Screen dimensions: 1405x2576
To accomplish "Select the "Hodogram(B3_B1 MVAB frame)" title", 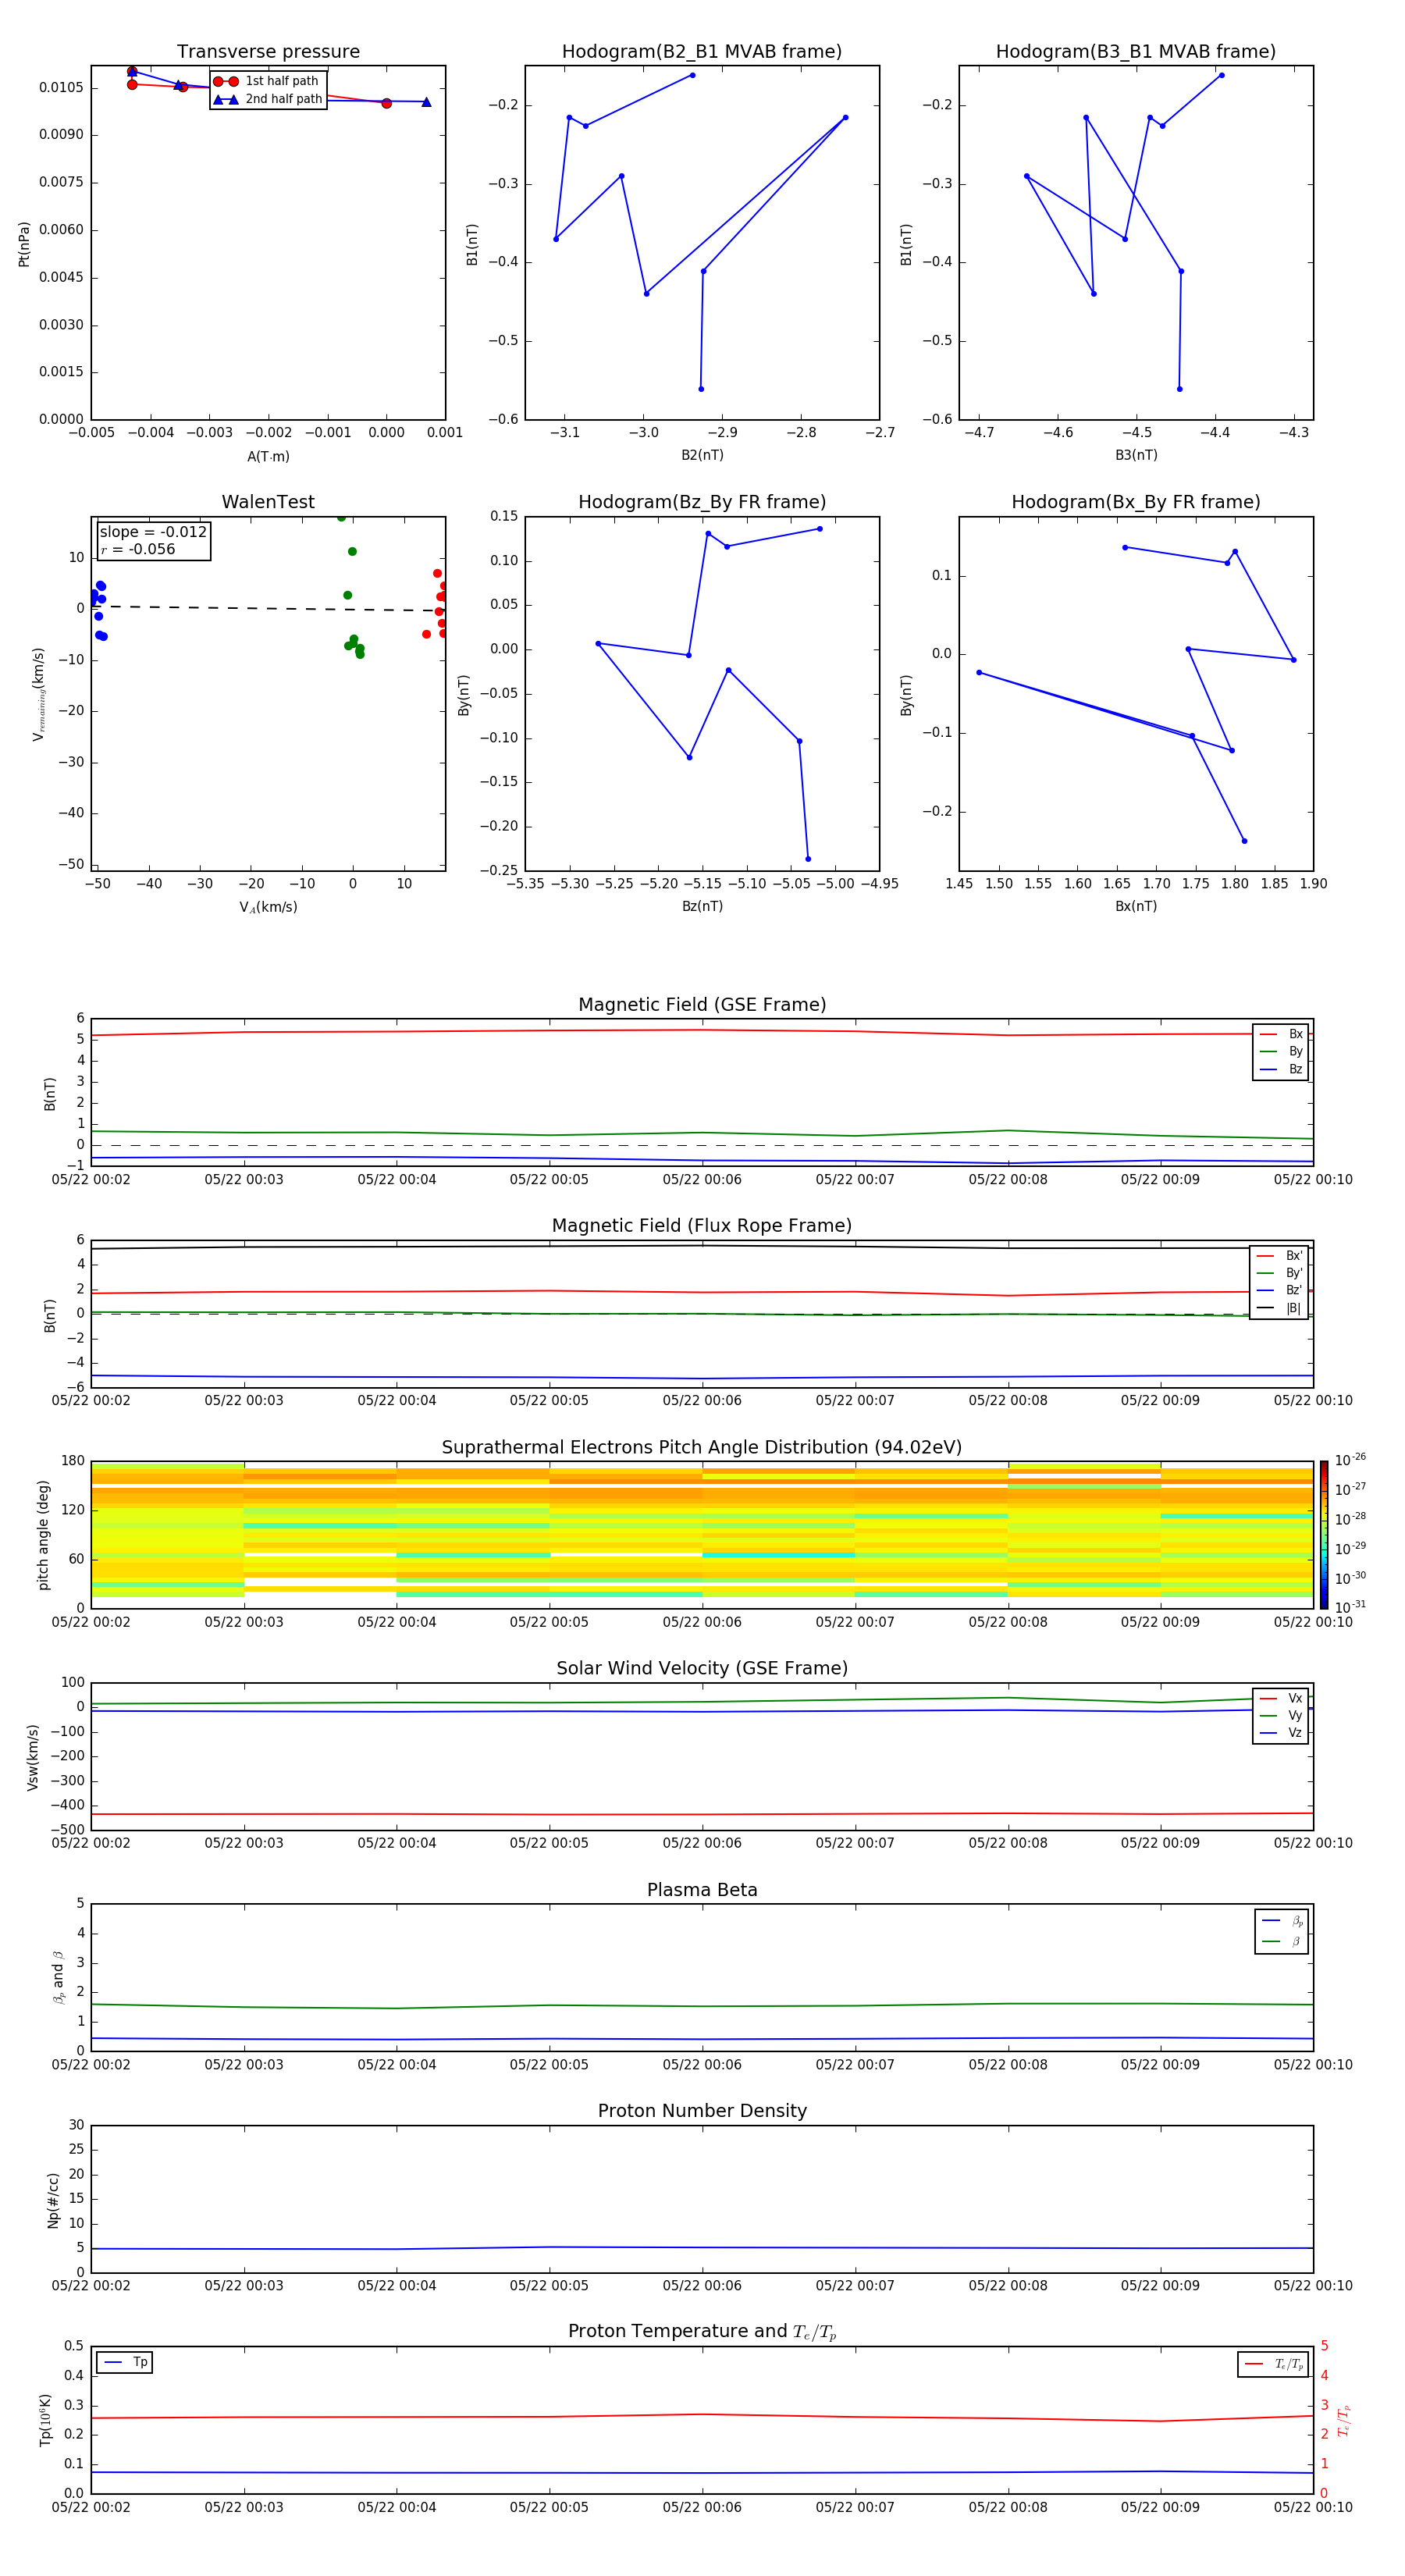I will pyautogui.click(x=1136, y=52).
